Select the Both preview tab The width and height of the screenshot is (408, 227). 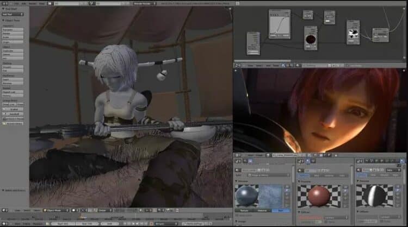(281, 211)
